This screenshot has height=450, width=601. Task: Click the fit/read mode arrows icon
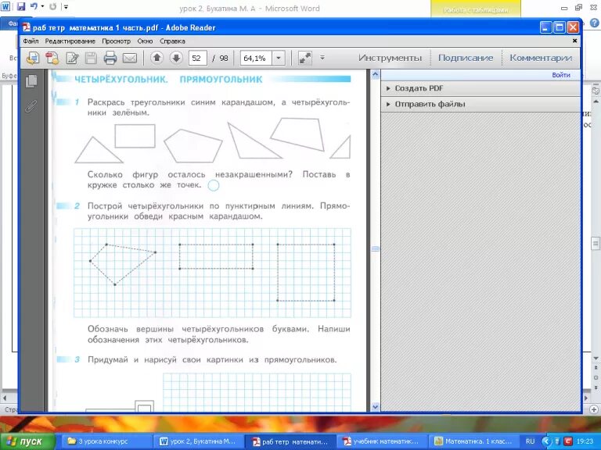(305, 58)
